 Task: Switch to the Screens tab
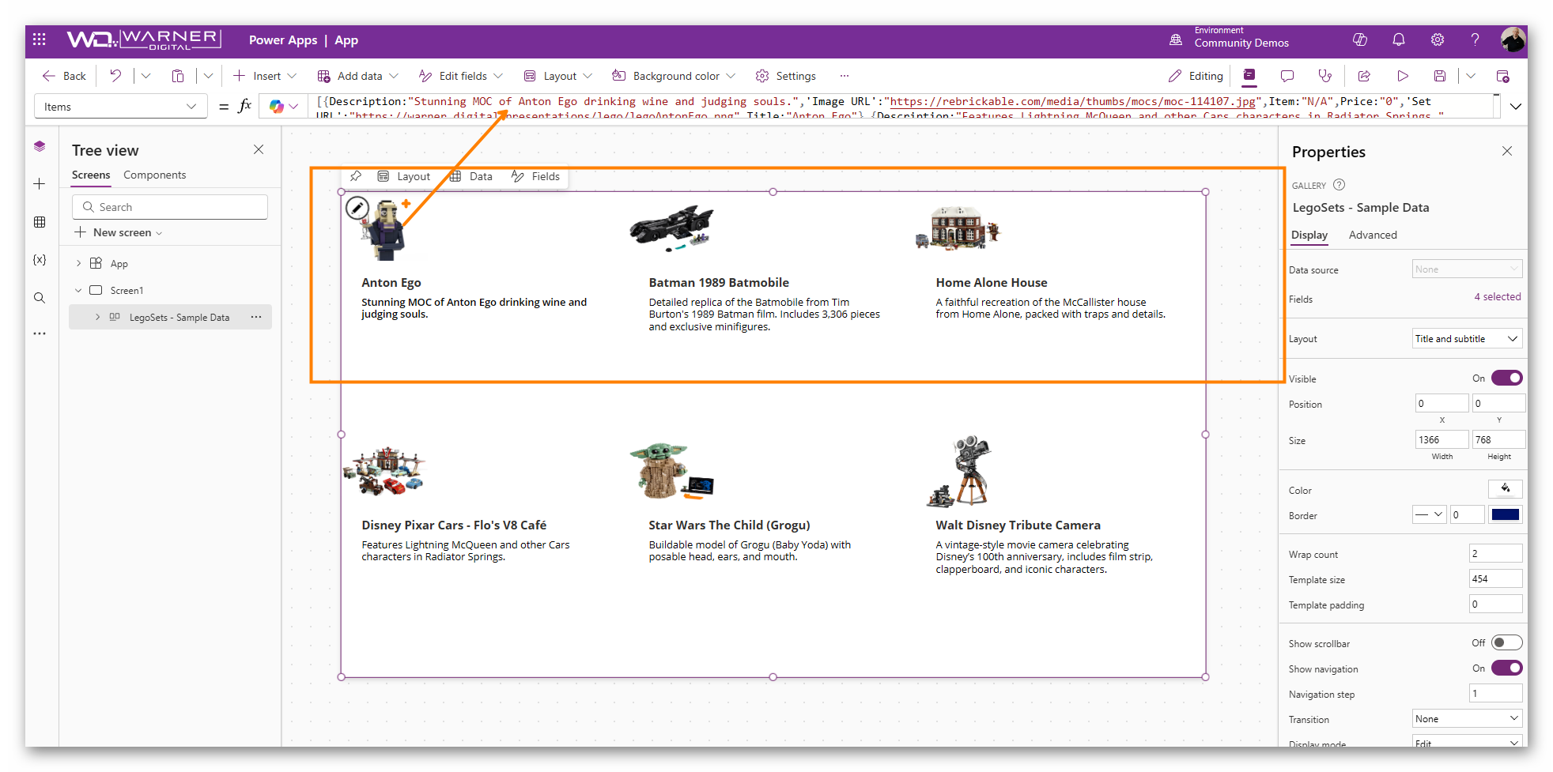[91, 175]
